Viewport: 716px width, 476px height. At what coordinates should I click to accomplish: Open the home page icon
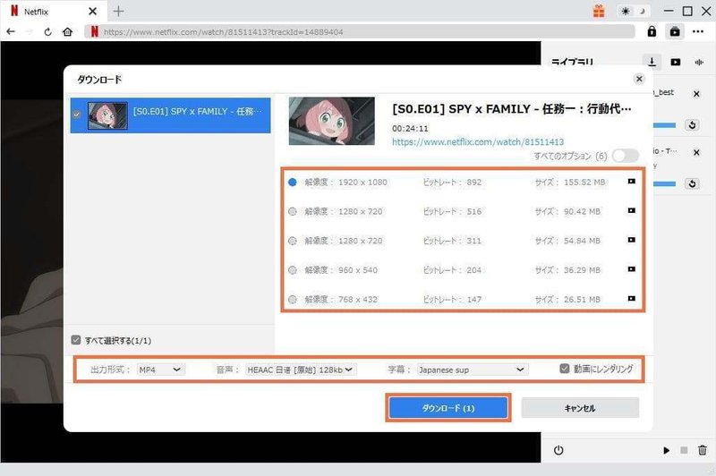(68, 31)
